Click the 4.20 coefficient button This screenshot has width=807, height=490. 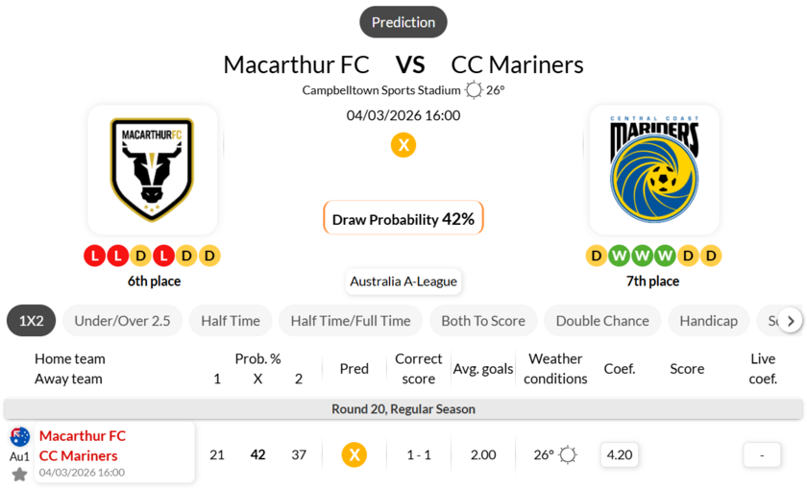pyautogui.click(x=620, y=454)
